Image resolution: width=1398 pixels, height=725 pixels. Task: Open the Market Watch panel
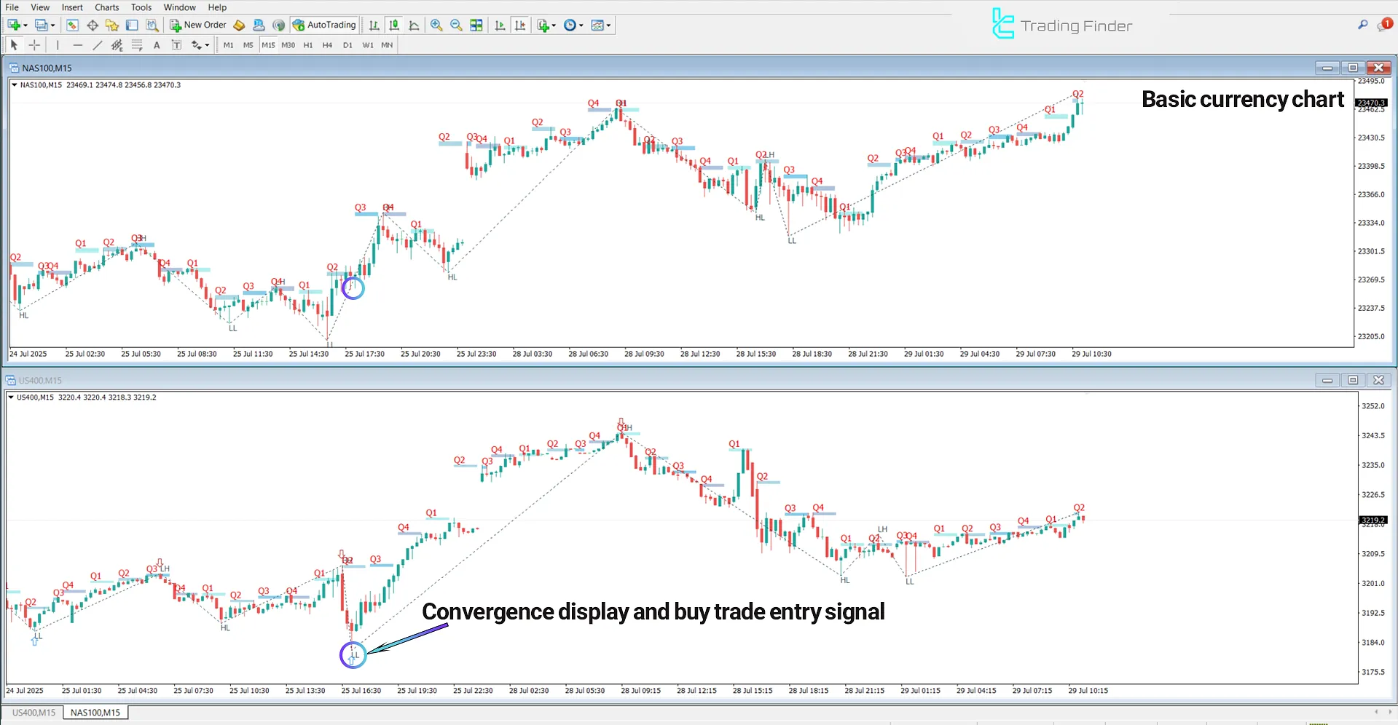72,25
